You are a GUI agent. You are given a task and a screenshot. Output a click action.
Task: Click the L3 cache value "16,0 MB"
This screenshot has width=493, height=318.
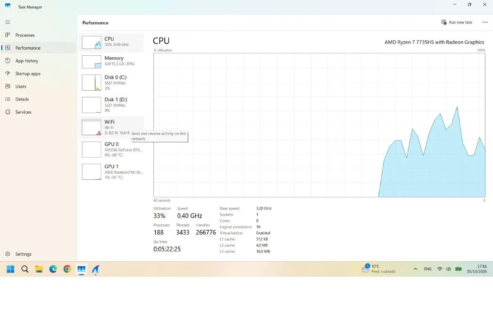click(263, 252)
